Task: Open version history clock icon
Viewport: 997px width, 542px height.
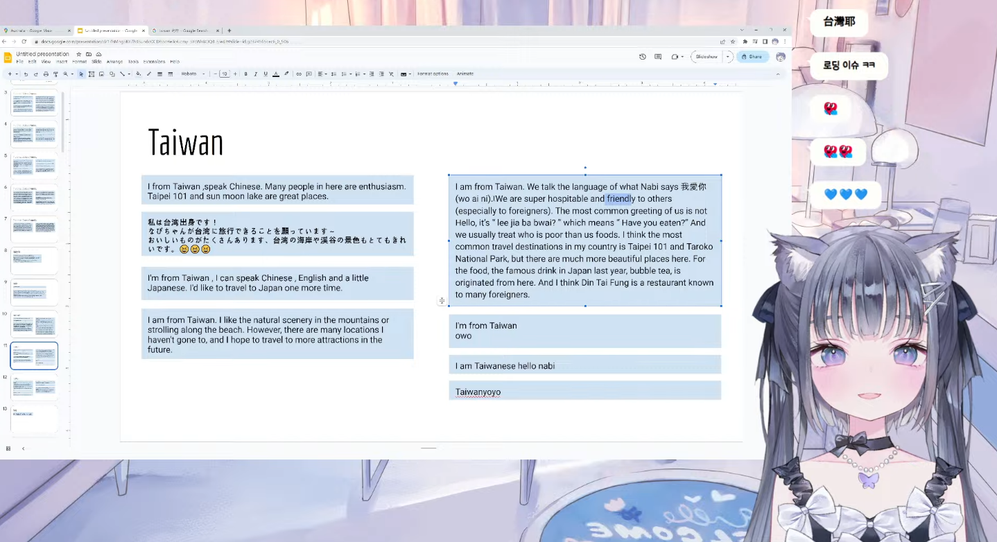Action: click(643, 57)
